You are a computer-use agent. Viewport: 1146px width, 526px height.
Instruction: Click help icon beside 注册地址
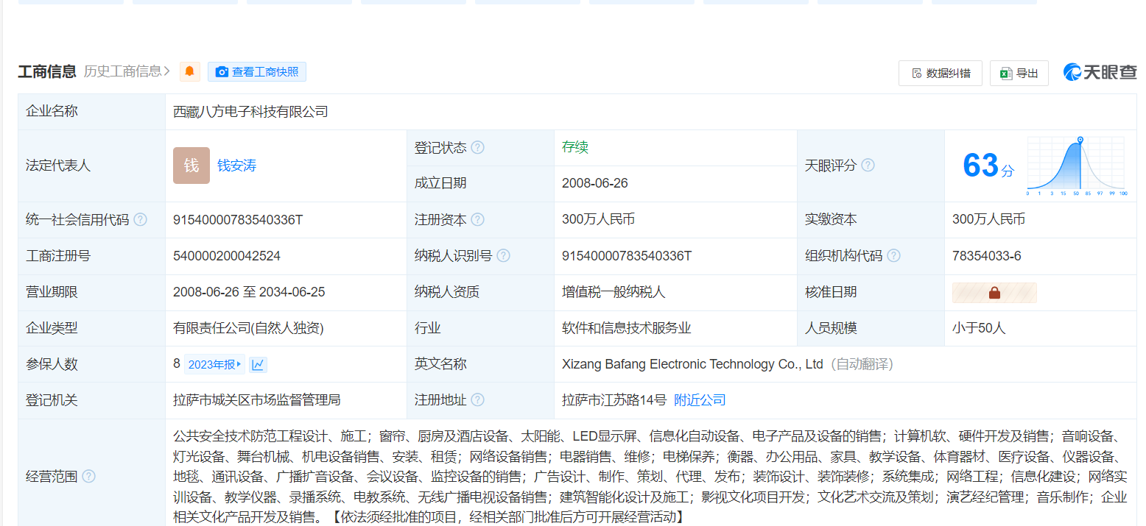[478, 400]
